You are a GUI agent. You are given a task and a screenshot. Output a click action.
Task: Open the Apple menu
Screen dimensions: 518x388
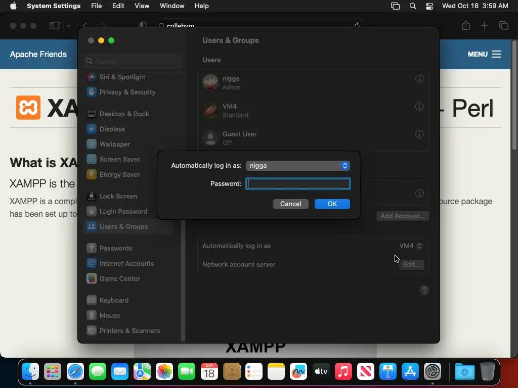(x=13, y=6)
